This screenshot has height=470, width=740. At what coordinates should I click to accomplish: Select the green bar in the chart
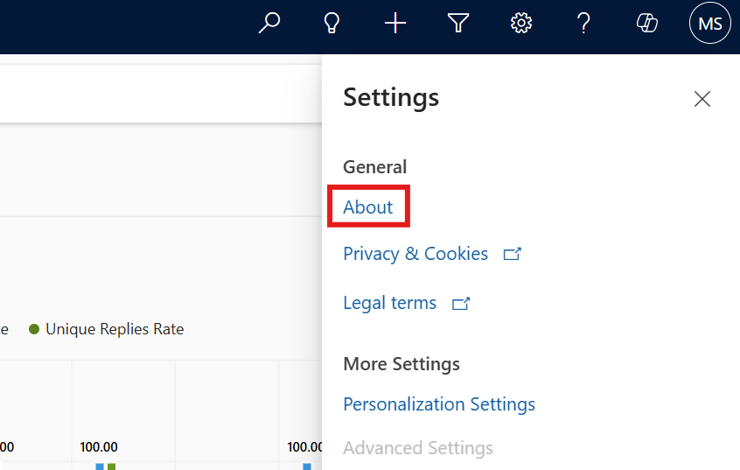111,466
